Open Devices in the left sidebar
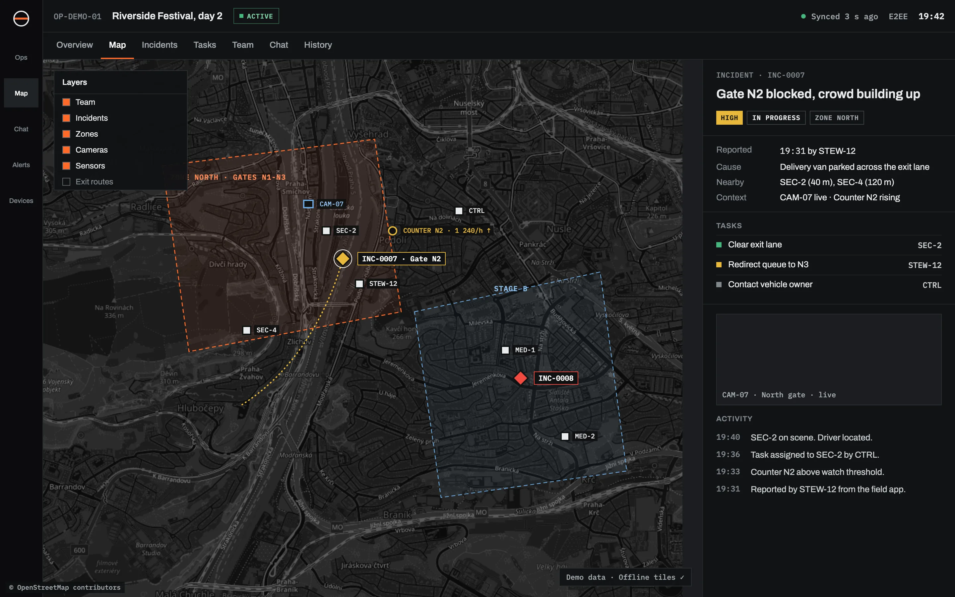This screenshot has width=955, height=597. pos(21,201)
